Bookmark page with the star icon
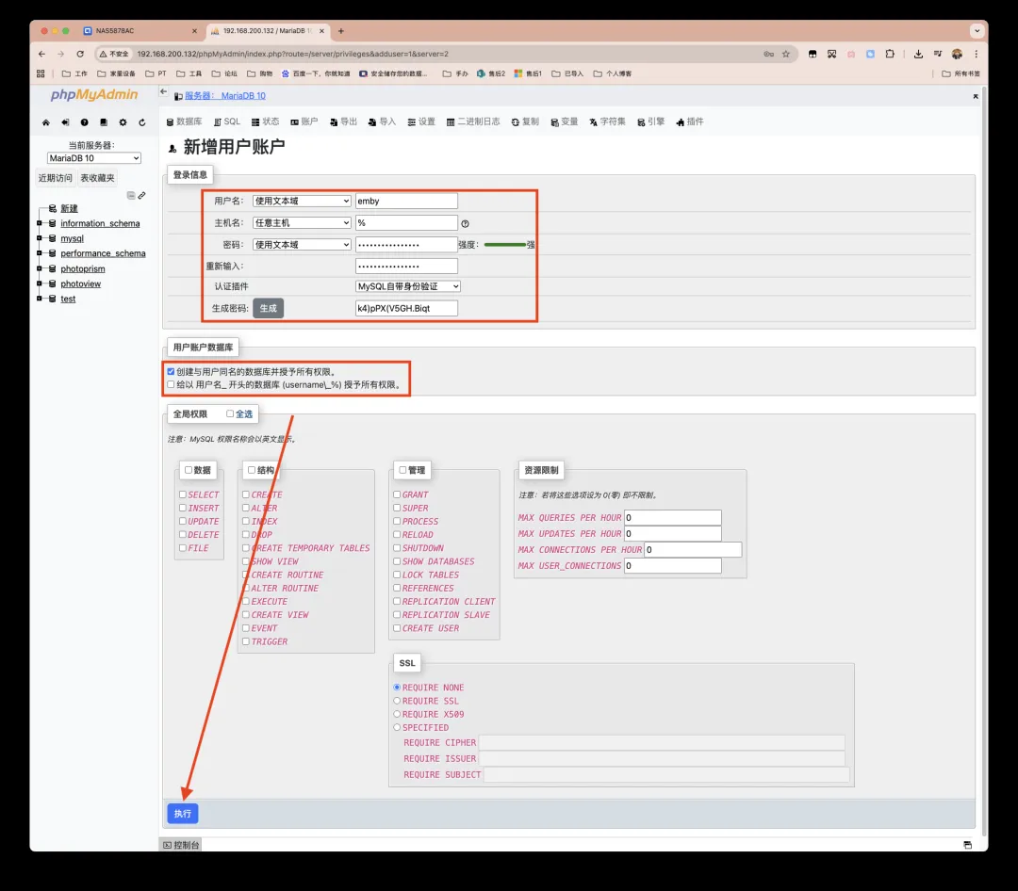Screen dimensions: 1018x891 pyautogui.click(x=786, y=54)
